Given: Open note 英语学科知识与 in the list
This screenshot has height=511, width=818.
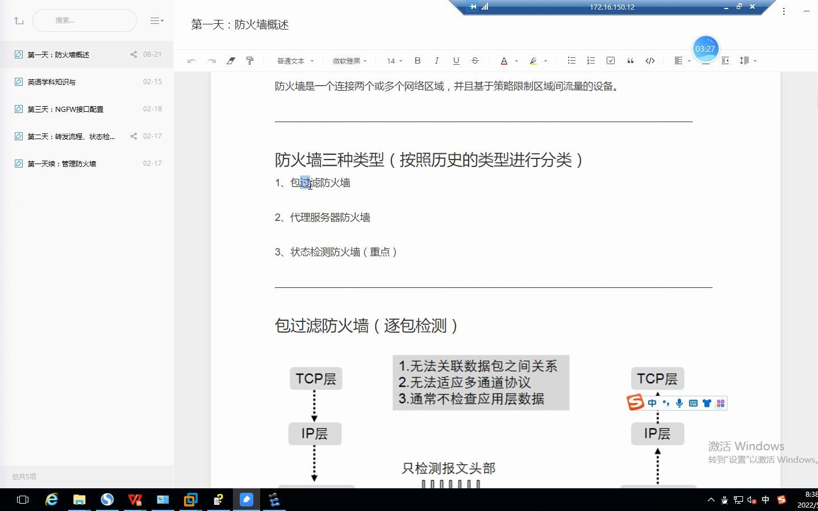Looking at the screenshot, I should click(x=87, y=82).
